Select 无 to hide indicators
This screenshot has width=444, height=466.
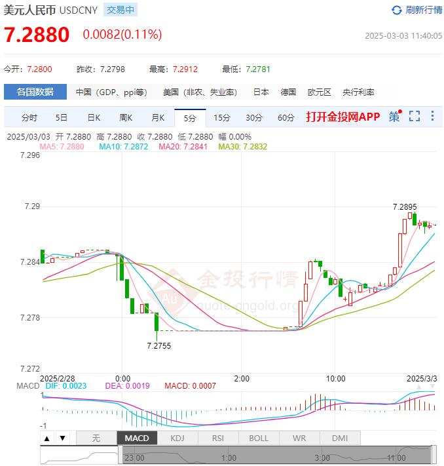[x=96, y=438]
